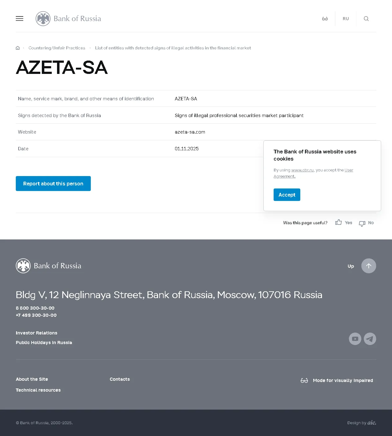392x436 pixels.
Task: Switch site language to RU
Action: tap(346, 19)
